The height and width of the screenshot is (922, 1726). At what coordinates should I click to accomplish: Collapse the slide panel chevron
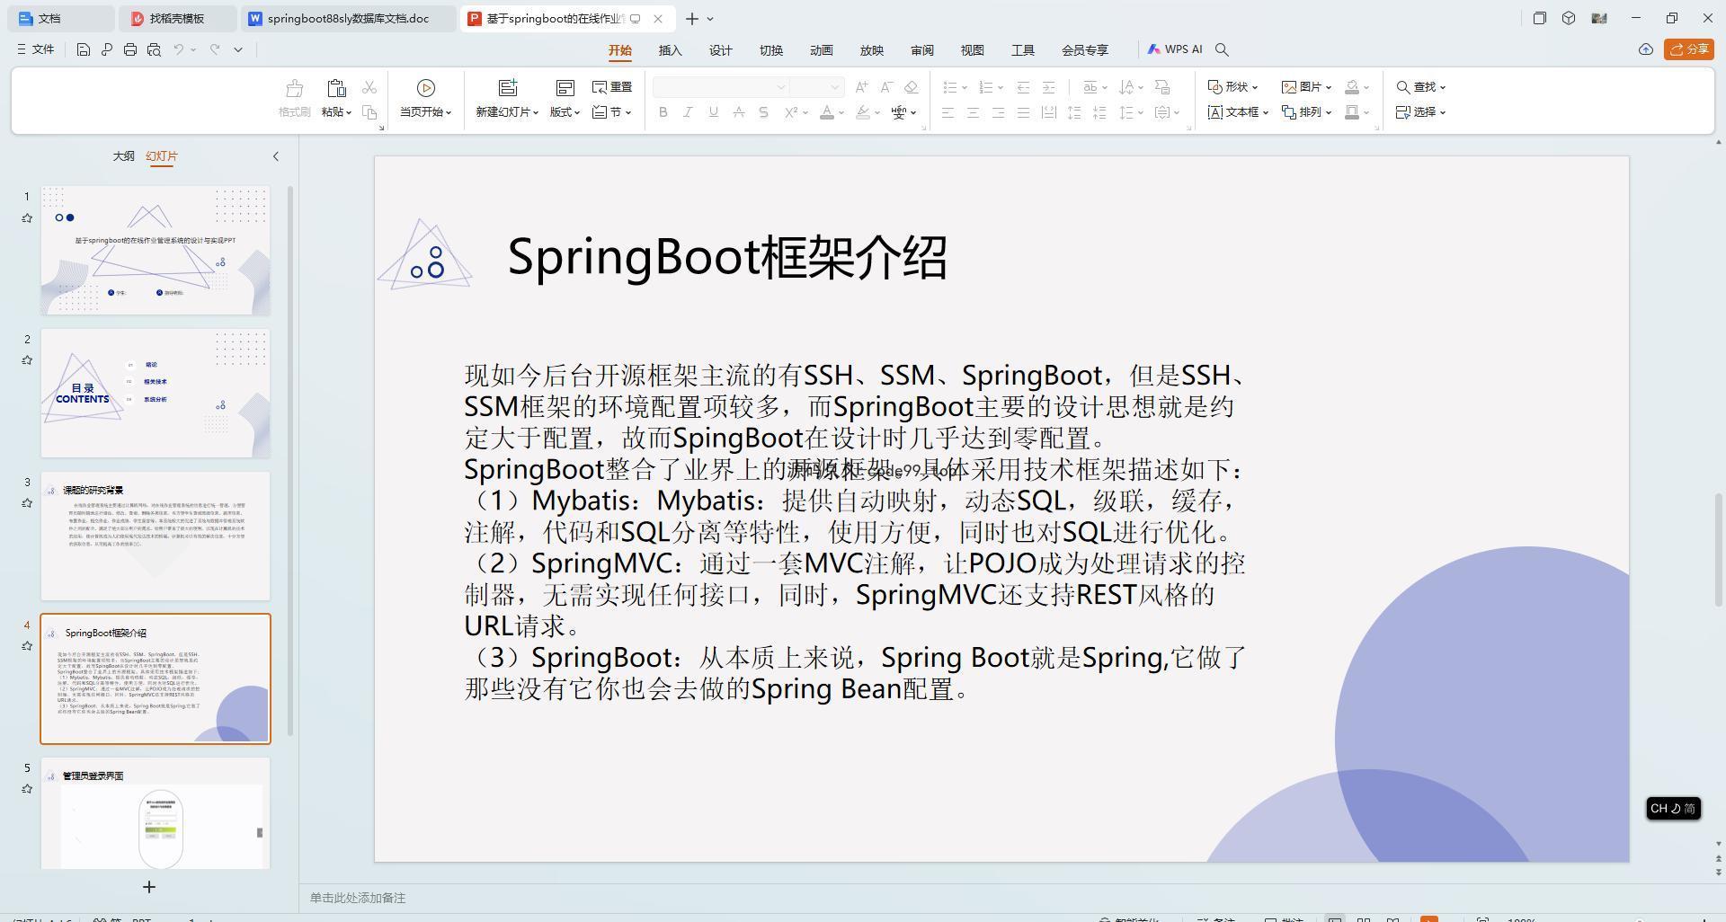(x=276, y=156)
